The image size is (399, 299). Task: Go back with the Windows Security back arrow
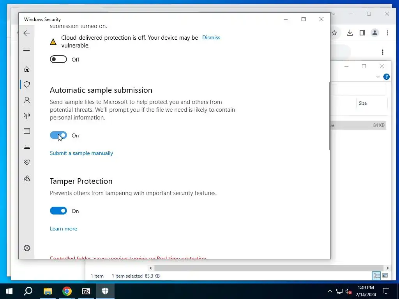26,33
